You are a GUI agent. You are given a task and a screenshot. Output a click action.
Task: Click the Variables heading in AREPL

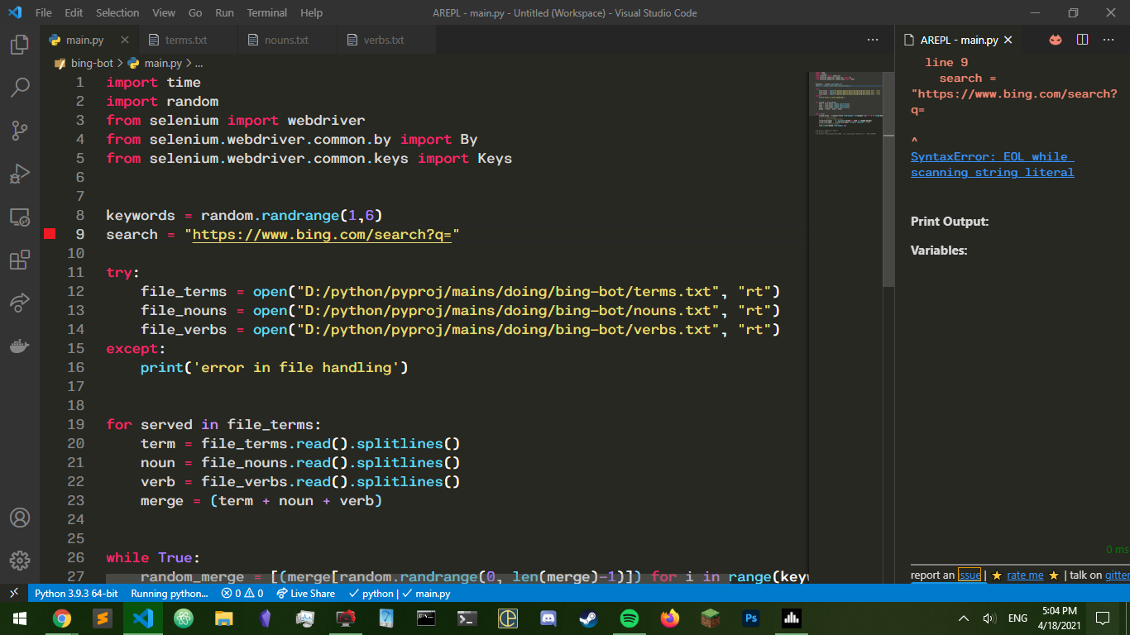939,250
